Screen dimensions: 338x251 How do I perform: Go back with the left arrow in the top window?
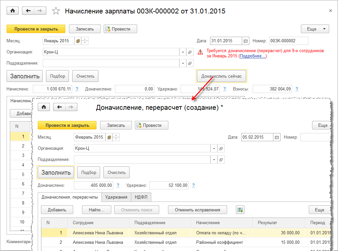click(28, 11)
